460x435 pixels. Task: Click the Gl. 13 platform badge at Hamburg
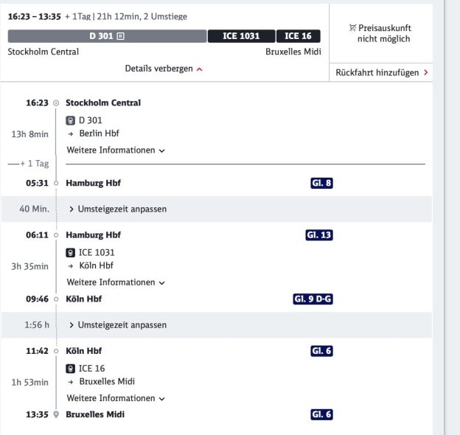319,235
